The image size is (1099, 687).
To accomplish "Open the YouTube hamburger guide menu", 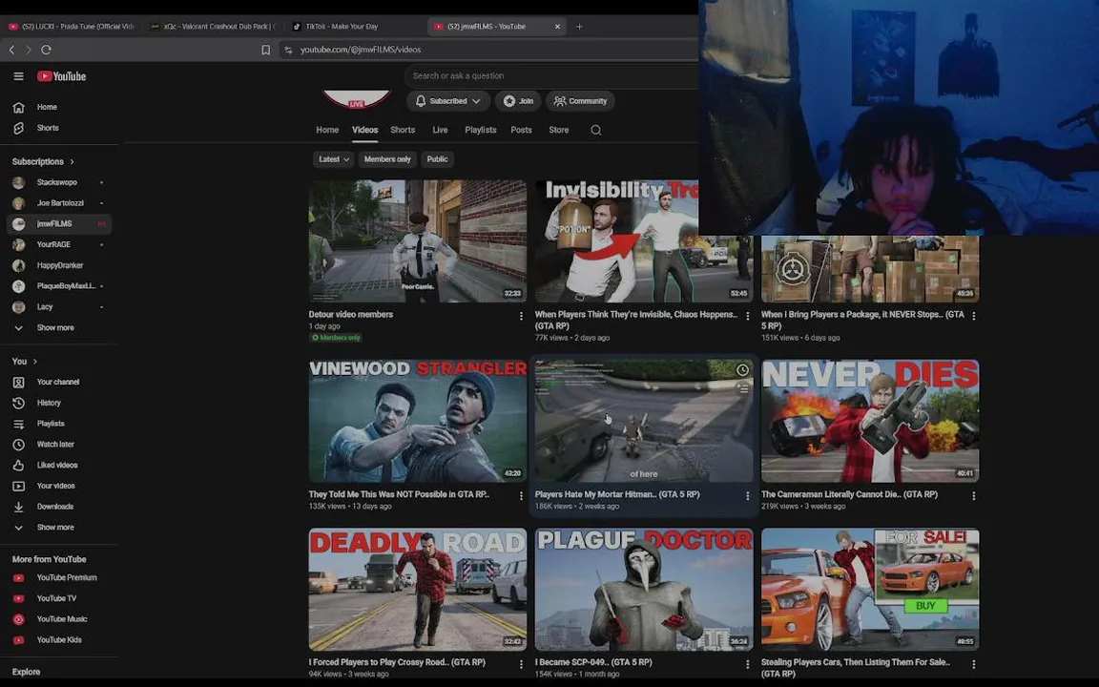I will point(19,76).
